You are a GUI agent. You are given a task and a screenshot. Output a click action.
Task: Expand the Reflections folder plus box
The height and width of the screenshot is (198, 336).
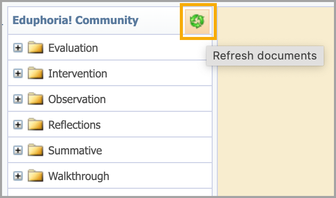click(18, 125)
